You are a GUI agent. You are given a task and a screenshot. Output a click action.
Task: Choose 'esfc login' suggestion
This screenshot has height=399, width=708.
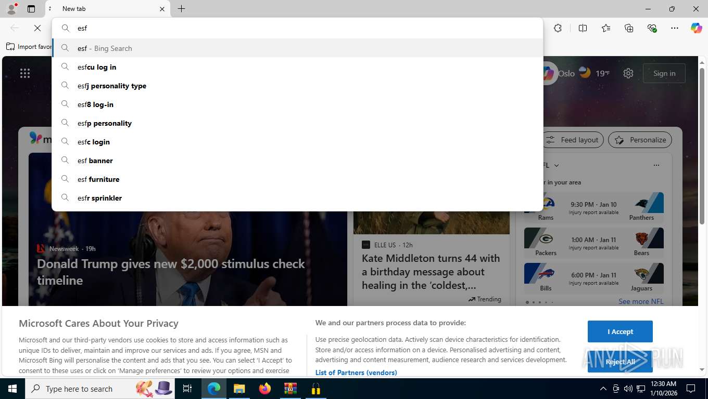click(x=297, y=142)
